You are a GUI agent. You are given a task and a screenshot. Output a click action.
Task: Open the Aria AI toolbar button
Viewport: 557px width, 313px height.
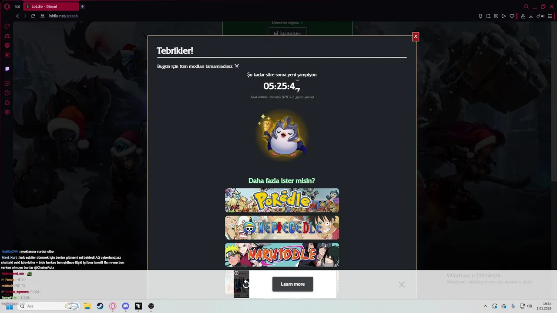pos(540,16)
